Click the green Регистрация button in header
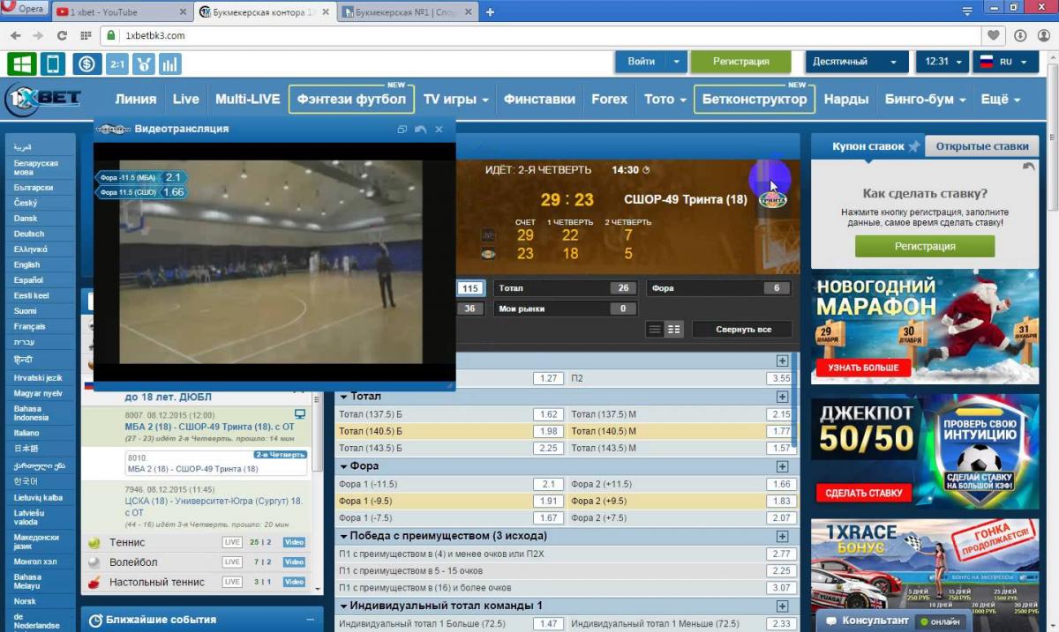Image resolution: width=1059 pixels, height=632 pixels. tap(740, 62)
